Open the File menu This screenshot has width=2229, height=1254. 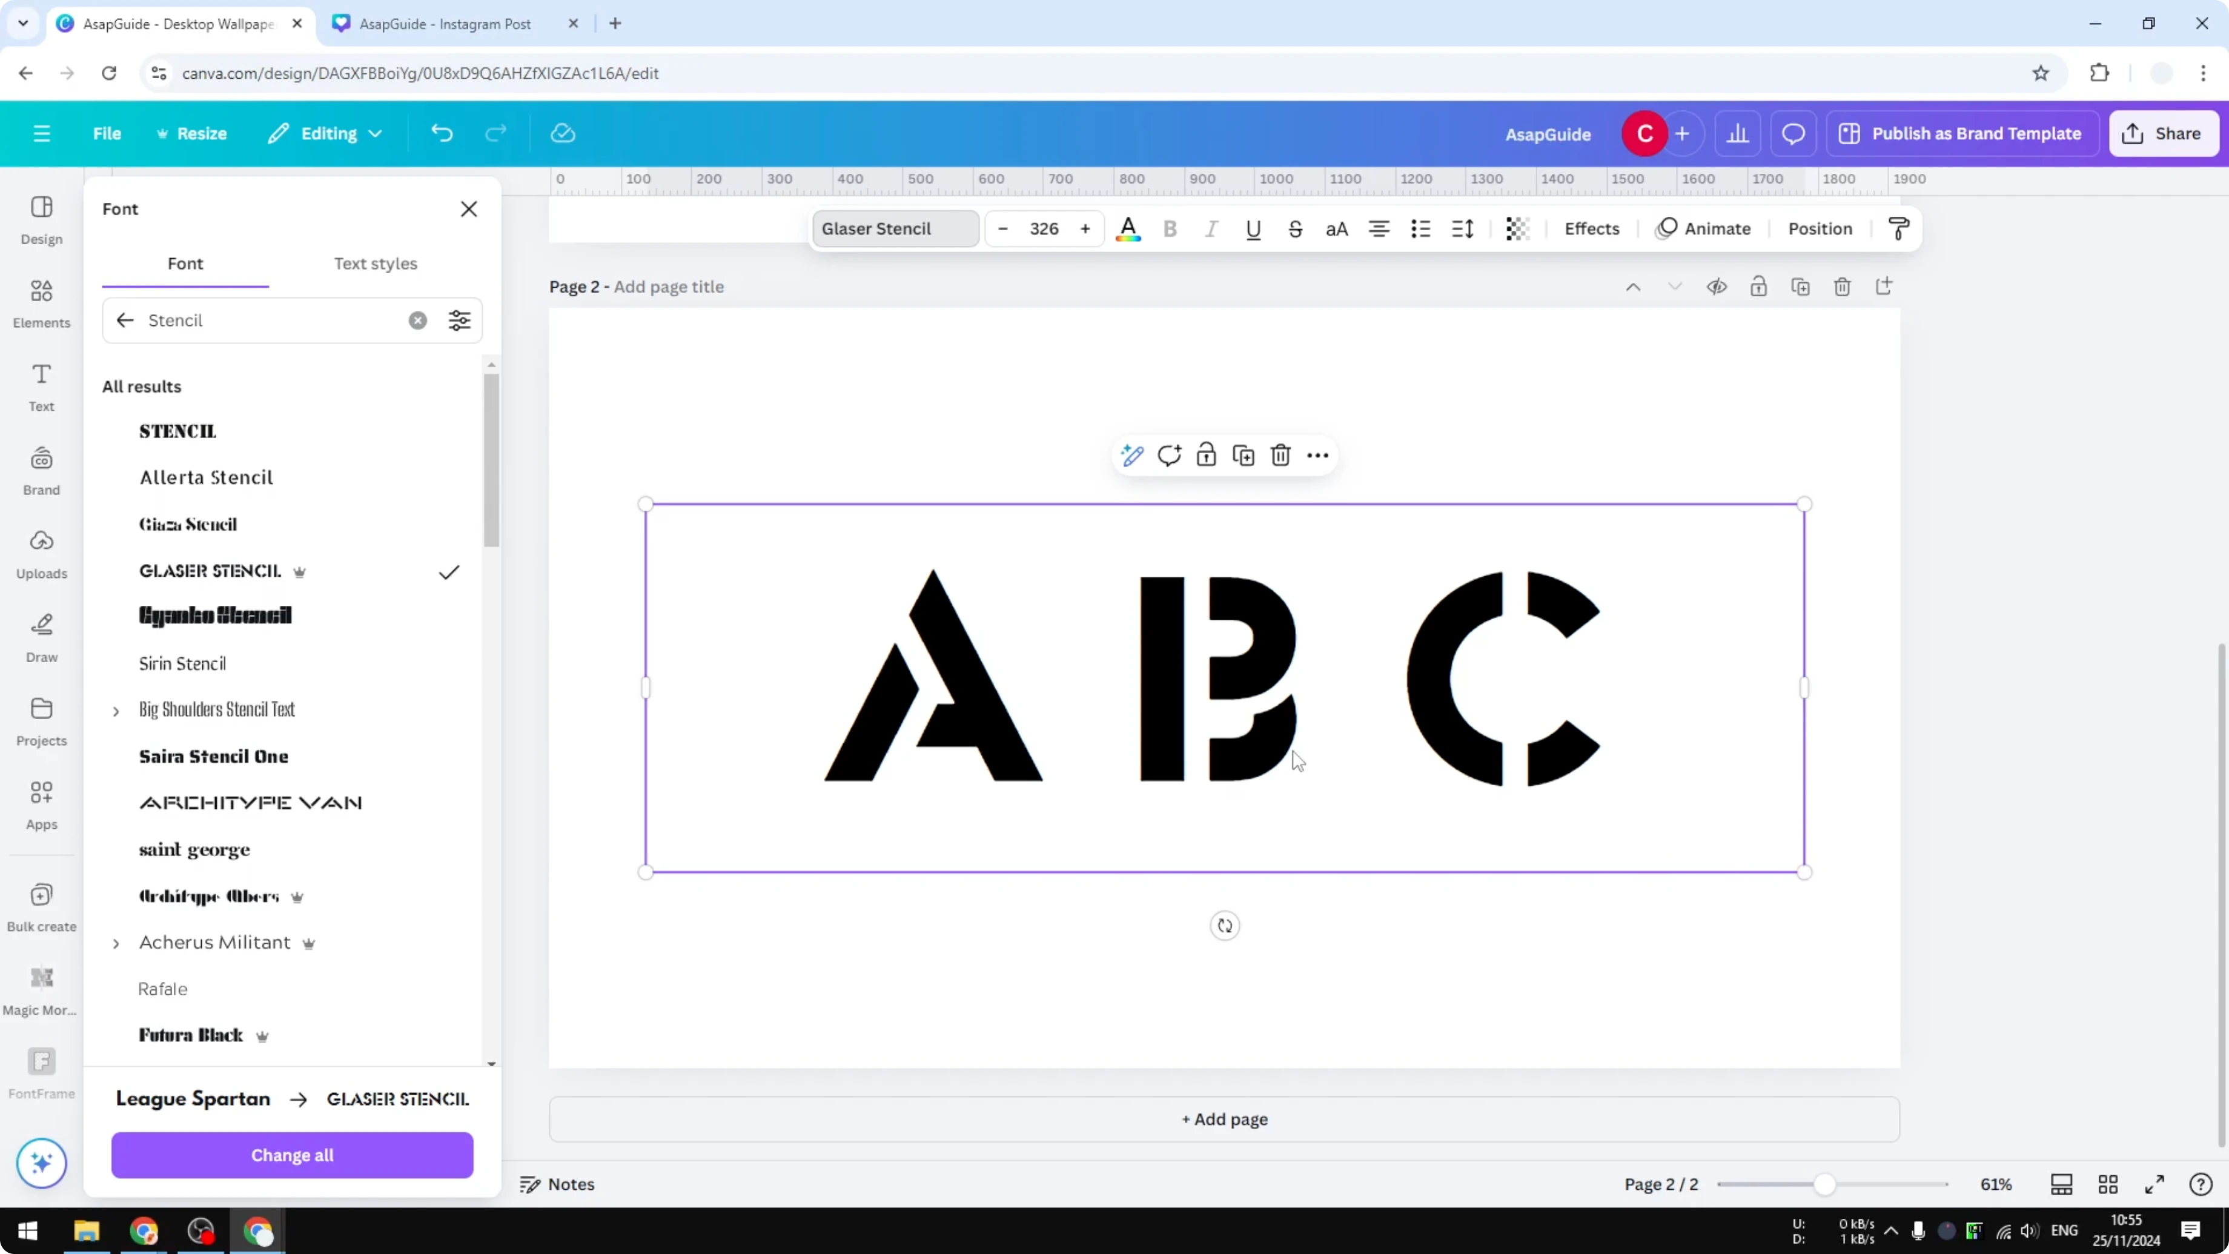[x=107, y=133]
